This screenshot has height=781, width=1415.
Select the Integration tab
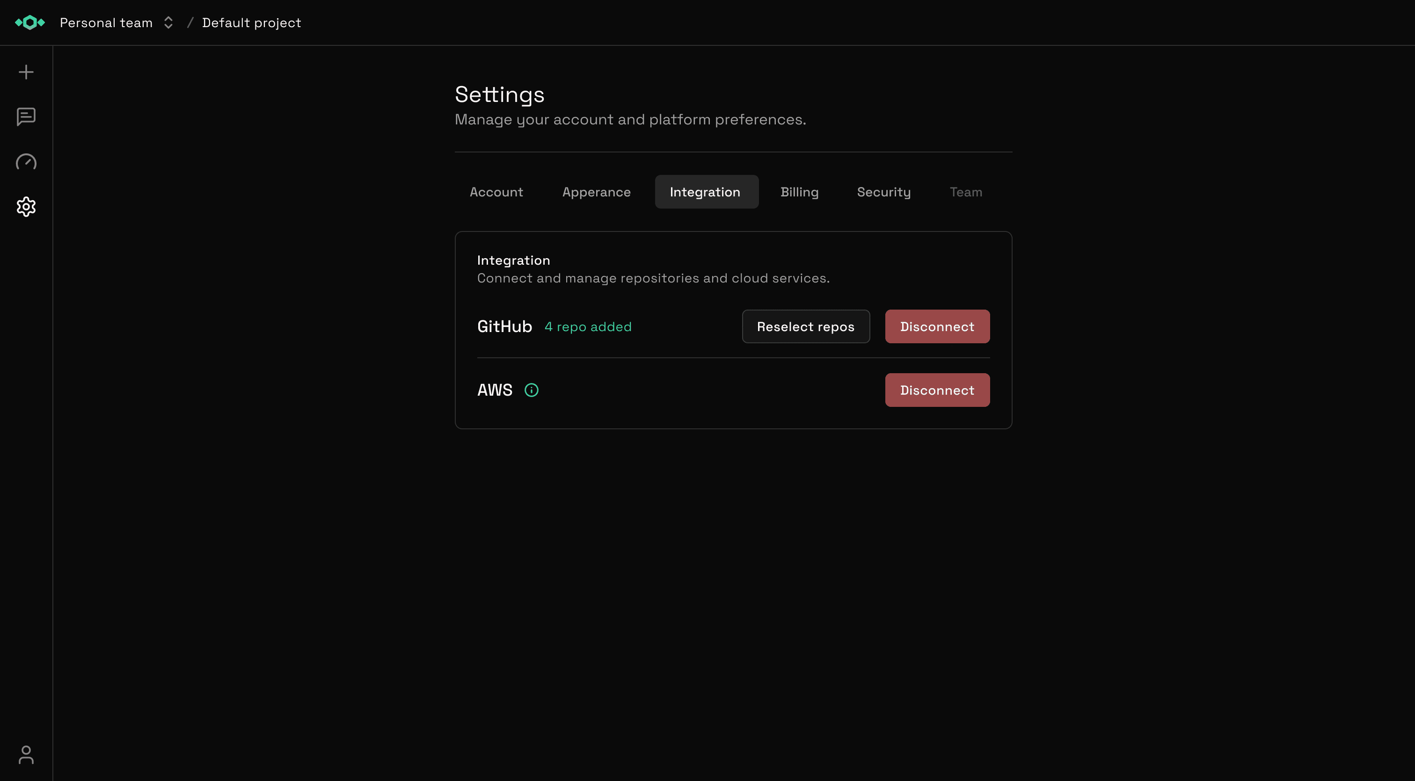pyautogui.click(x=706, y=192)
